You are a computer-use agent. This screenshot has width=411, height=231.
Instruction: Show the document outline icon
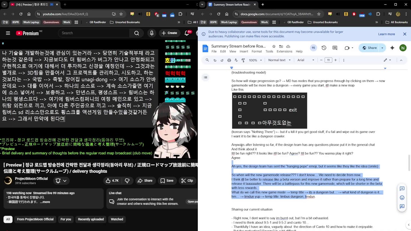[205, 77]
